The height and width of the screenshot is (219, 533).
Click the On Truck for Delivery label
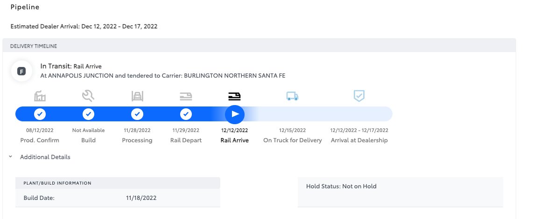[x=293, y=140]
